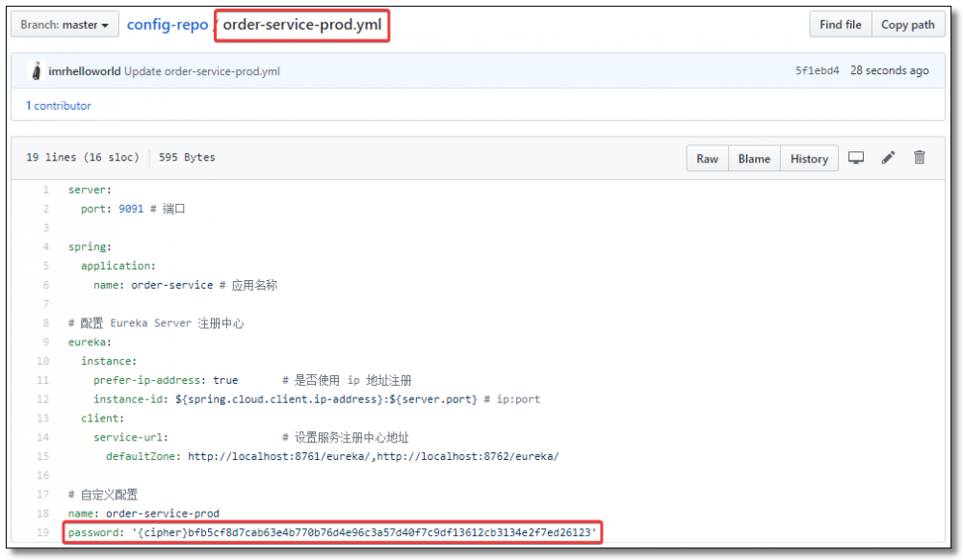Click the '595 Bytes' file size

point(187,158)
